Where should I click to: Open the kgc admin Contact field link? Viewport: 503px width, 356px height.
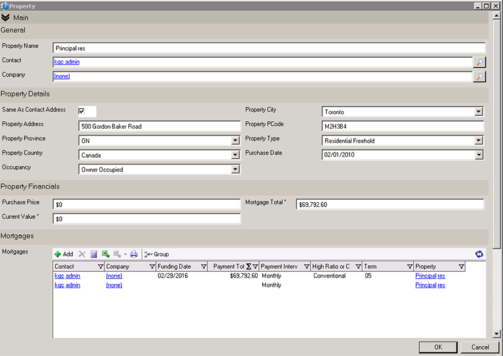point(67,62)
